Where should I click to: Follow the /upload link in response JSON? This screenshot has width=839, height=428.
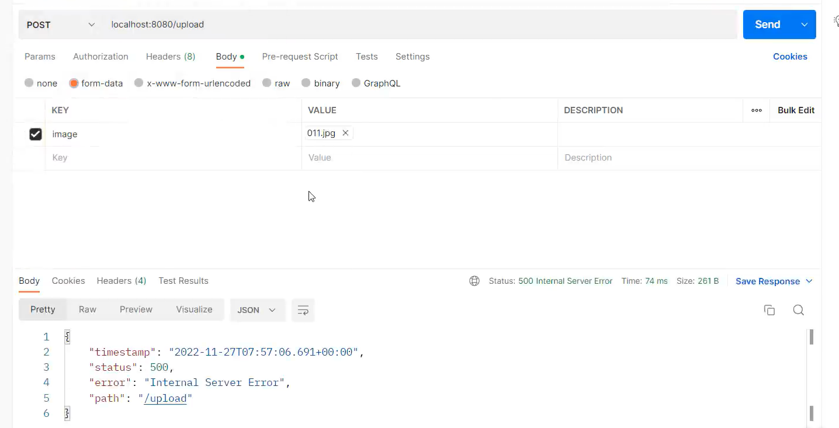coord(166,398)
